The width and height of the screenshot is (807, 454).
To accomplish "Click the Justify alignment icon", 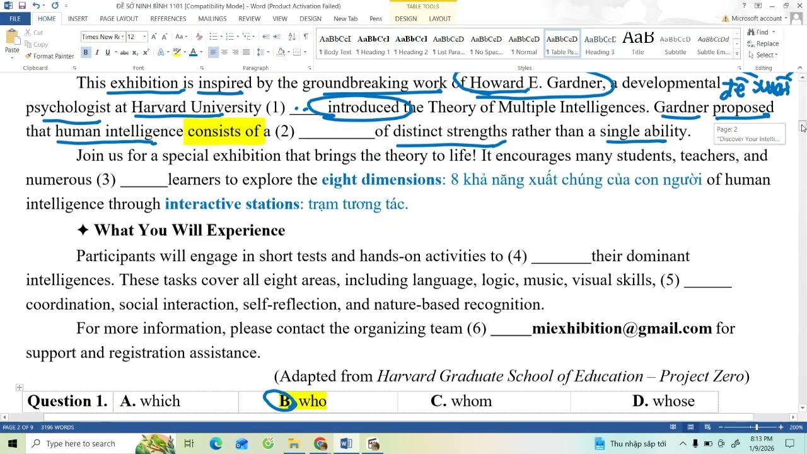I will click(x=246, y=52).
